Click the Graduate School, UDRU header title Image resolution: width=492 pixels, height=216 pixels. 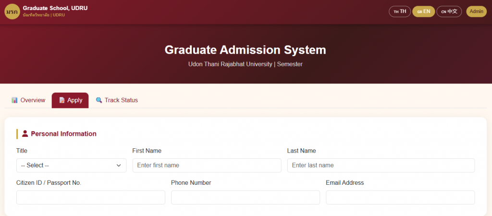coord(55,8)
